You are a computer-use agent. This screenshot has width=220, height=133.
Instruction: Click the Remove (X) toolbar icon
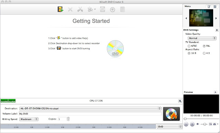point(70,9)
